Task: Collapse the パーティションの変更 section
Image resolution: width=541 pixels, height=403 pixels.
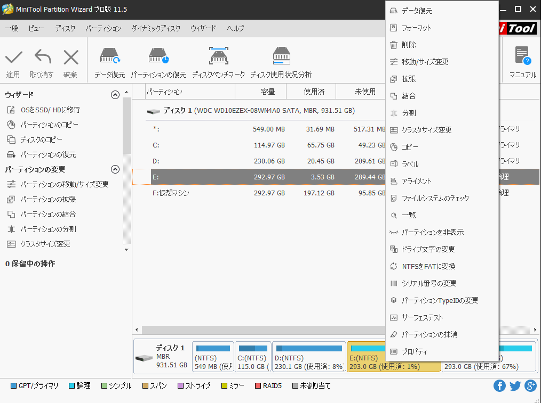Action: [x=115, y=169]
